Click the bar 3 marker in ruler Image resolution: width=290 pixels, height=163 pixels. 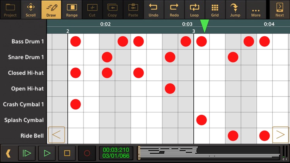click(x=194, y=31)
